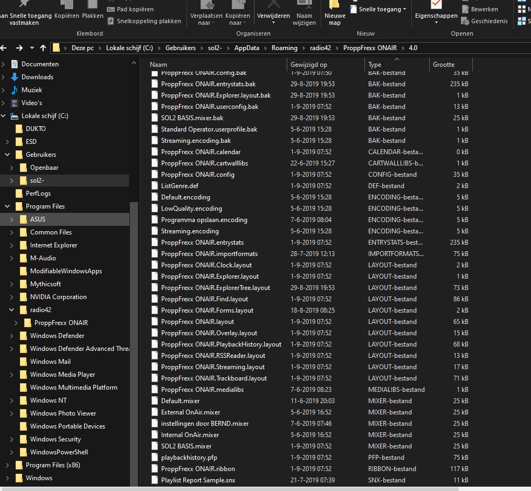Collapse the Gebruikers tree node

(7, 155)
